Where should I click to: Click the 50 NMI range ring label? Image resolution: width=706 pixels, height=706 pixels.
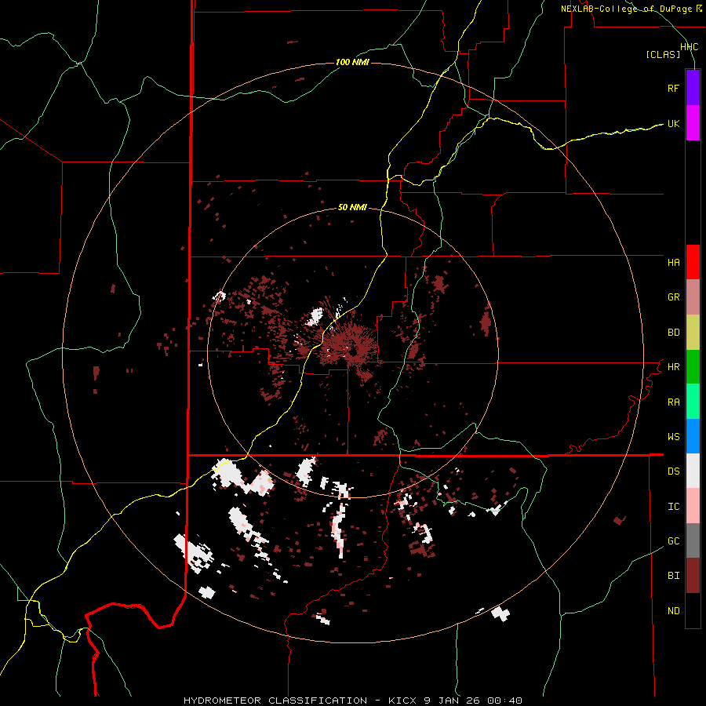coord(352,208)
